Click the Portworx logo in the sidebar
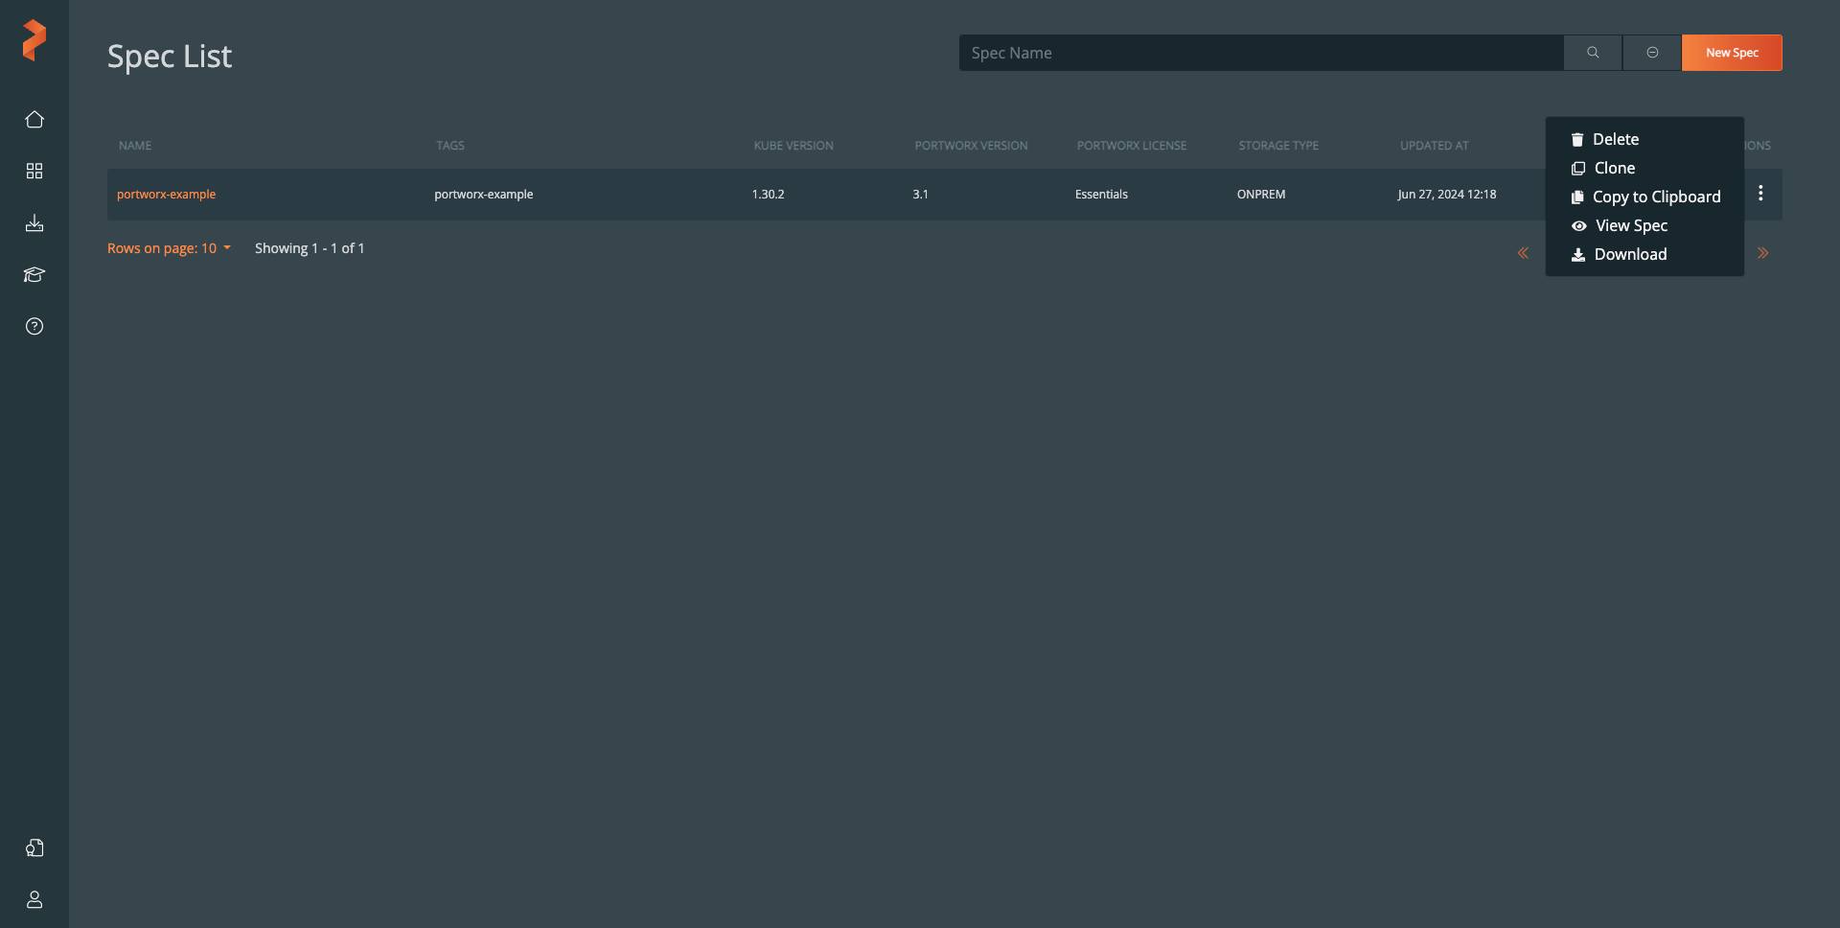Screen dimensions: 1840x928 pyautogui.click(x=34, y=40)
